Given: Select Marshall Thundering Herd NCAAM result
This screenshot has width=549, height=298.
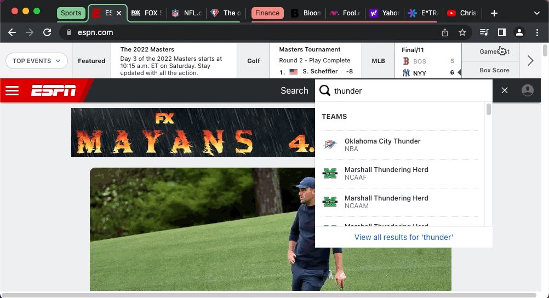Looking at the screenshot, I should [x=399, y=202].
